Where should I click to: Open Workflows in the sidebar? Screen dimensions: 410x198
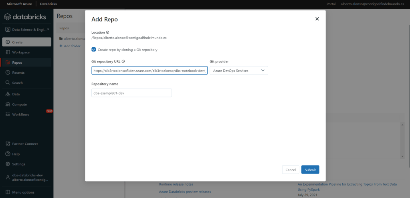(20, 115)
